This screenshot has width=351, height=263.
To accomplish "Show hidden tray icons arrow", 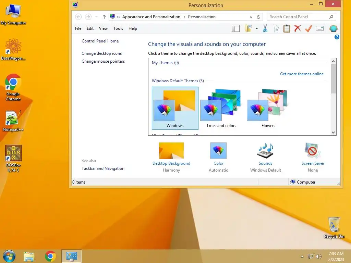I will 302,256.
